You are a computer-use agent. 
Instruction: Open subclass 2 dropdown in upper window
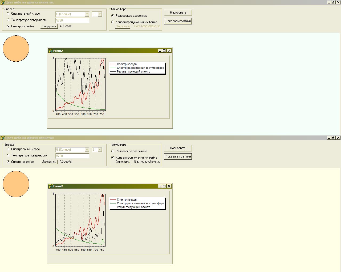100,14
